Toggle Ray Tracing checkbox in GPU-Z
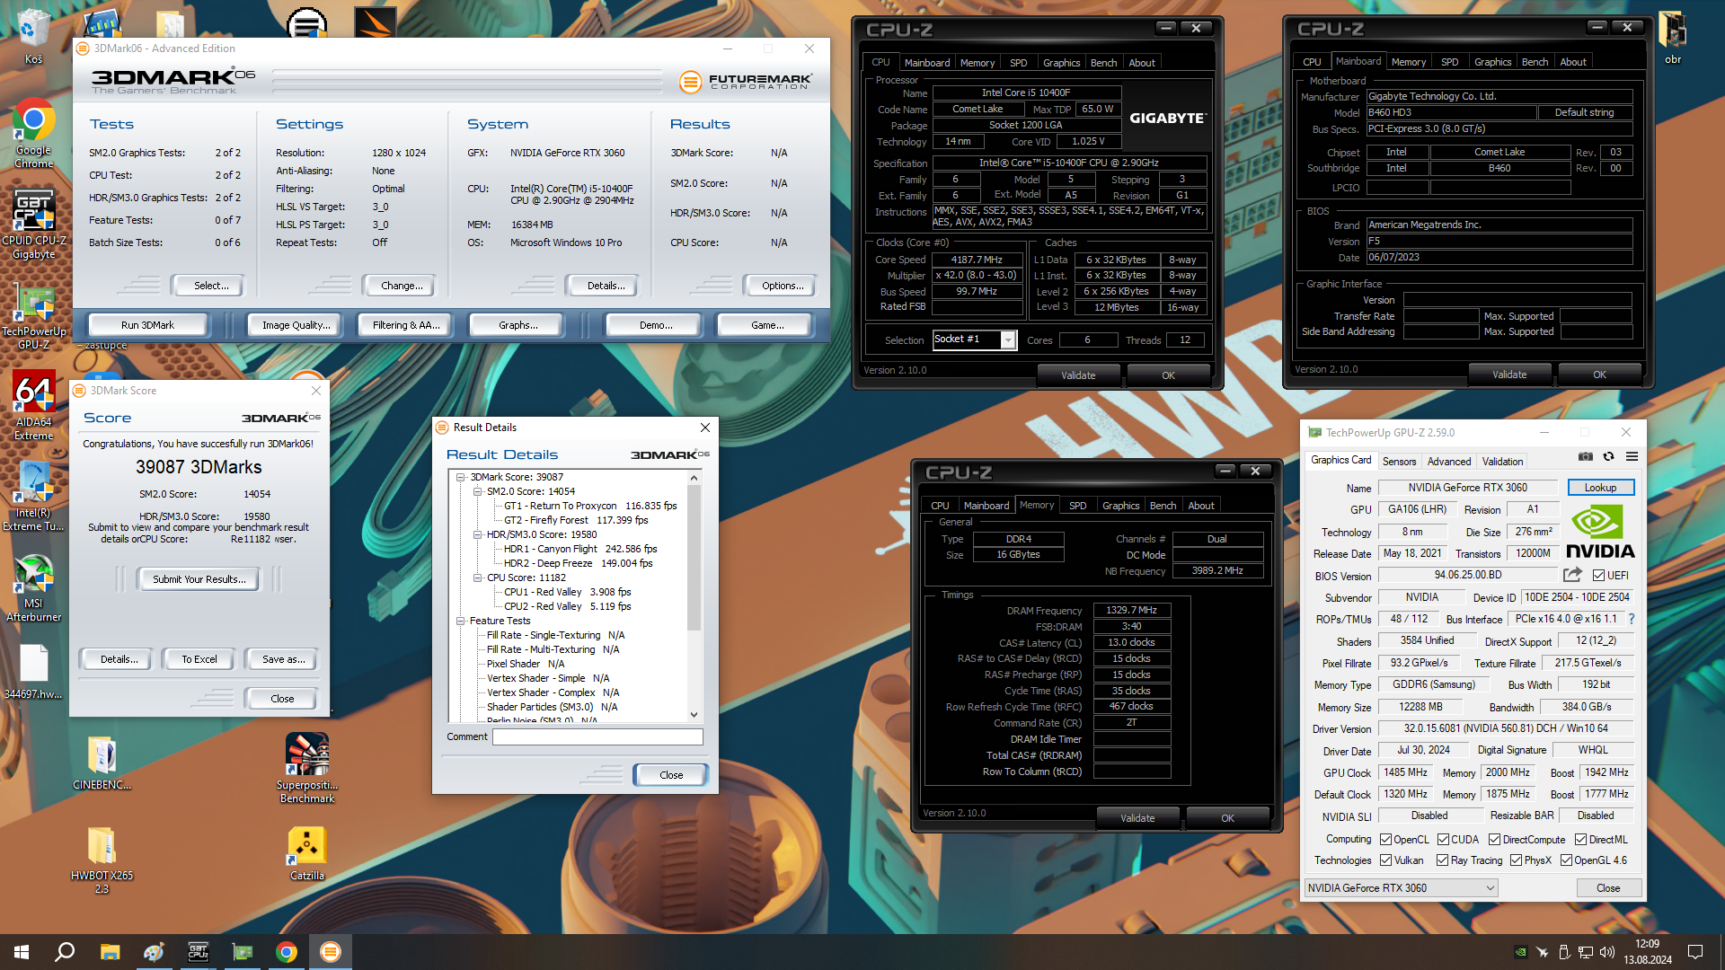Screen dimensions: 1725x970 click(x=1442, y=860)
